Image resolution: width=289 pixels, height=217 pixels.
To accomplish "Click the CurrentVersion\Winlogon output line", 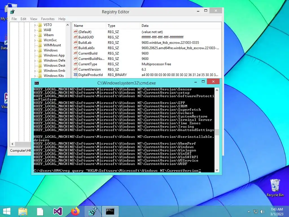I will 115,150.
